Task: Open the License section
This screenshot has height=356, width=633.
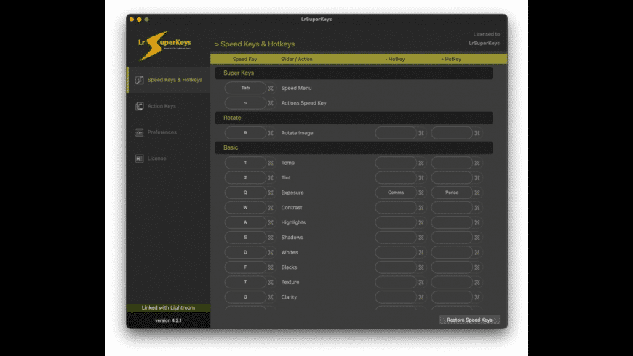Action: point(168,158)
